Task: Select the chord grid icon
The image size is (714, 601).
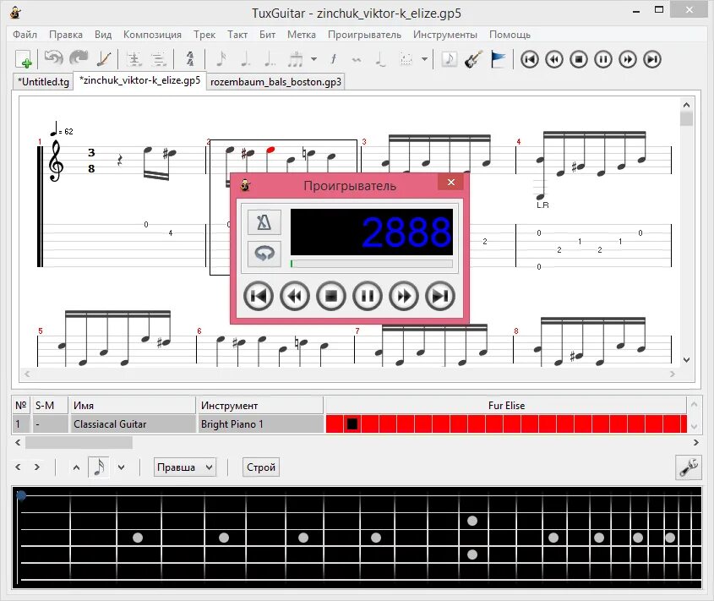Action: (406, 59)
